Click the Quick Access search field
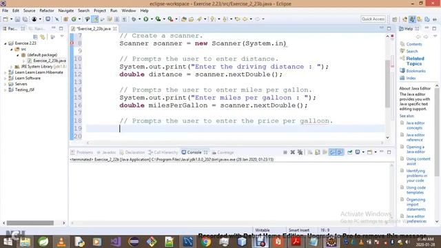This screenshot has height=248, width=441. (x=373, y=19)
